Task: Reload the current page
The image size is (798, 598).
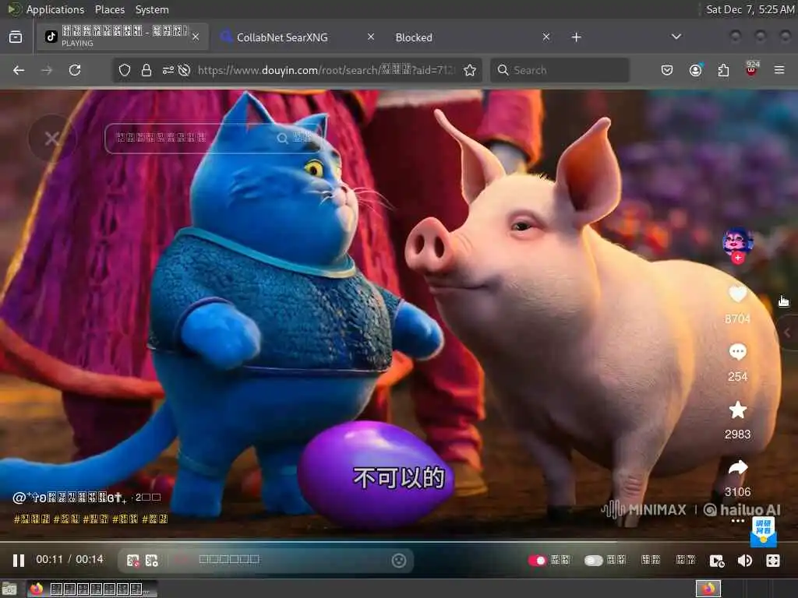Action: tap(75, 70)
